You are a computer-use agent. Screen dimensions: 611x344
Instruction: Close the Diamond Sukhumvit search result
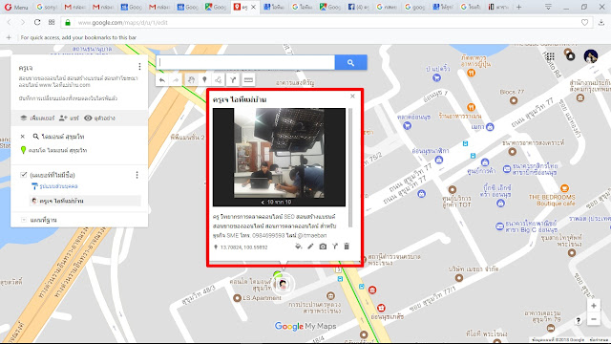[x=23, y=137]
